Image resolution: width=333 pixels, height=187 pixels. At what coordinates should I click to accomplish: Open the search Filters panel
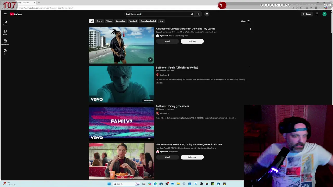coord(245,21)
